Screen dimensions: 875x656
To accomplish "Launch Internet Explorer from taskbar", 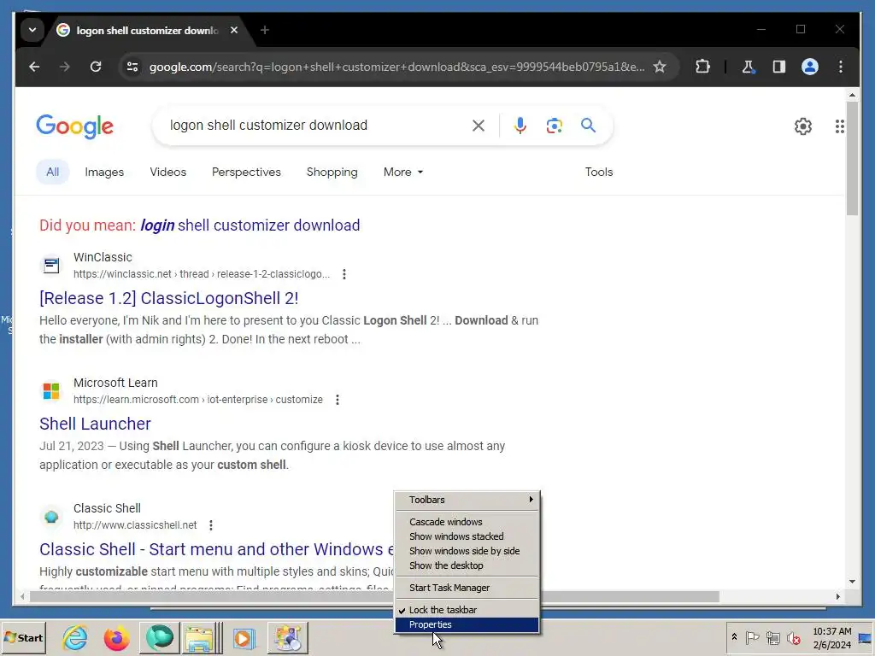I will point(75,637).
